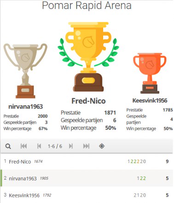The height and width of the screenshot is (203, 174).
Task: Open nirvana1963 podium profile name
Action: click(x=25, y=107)
